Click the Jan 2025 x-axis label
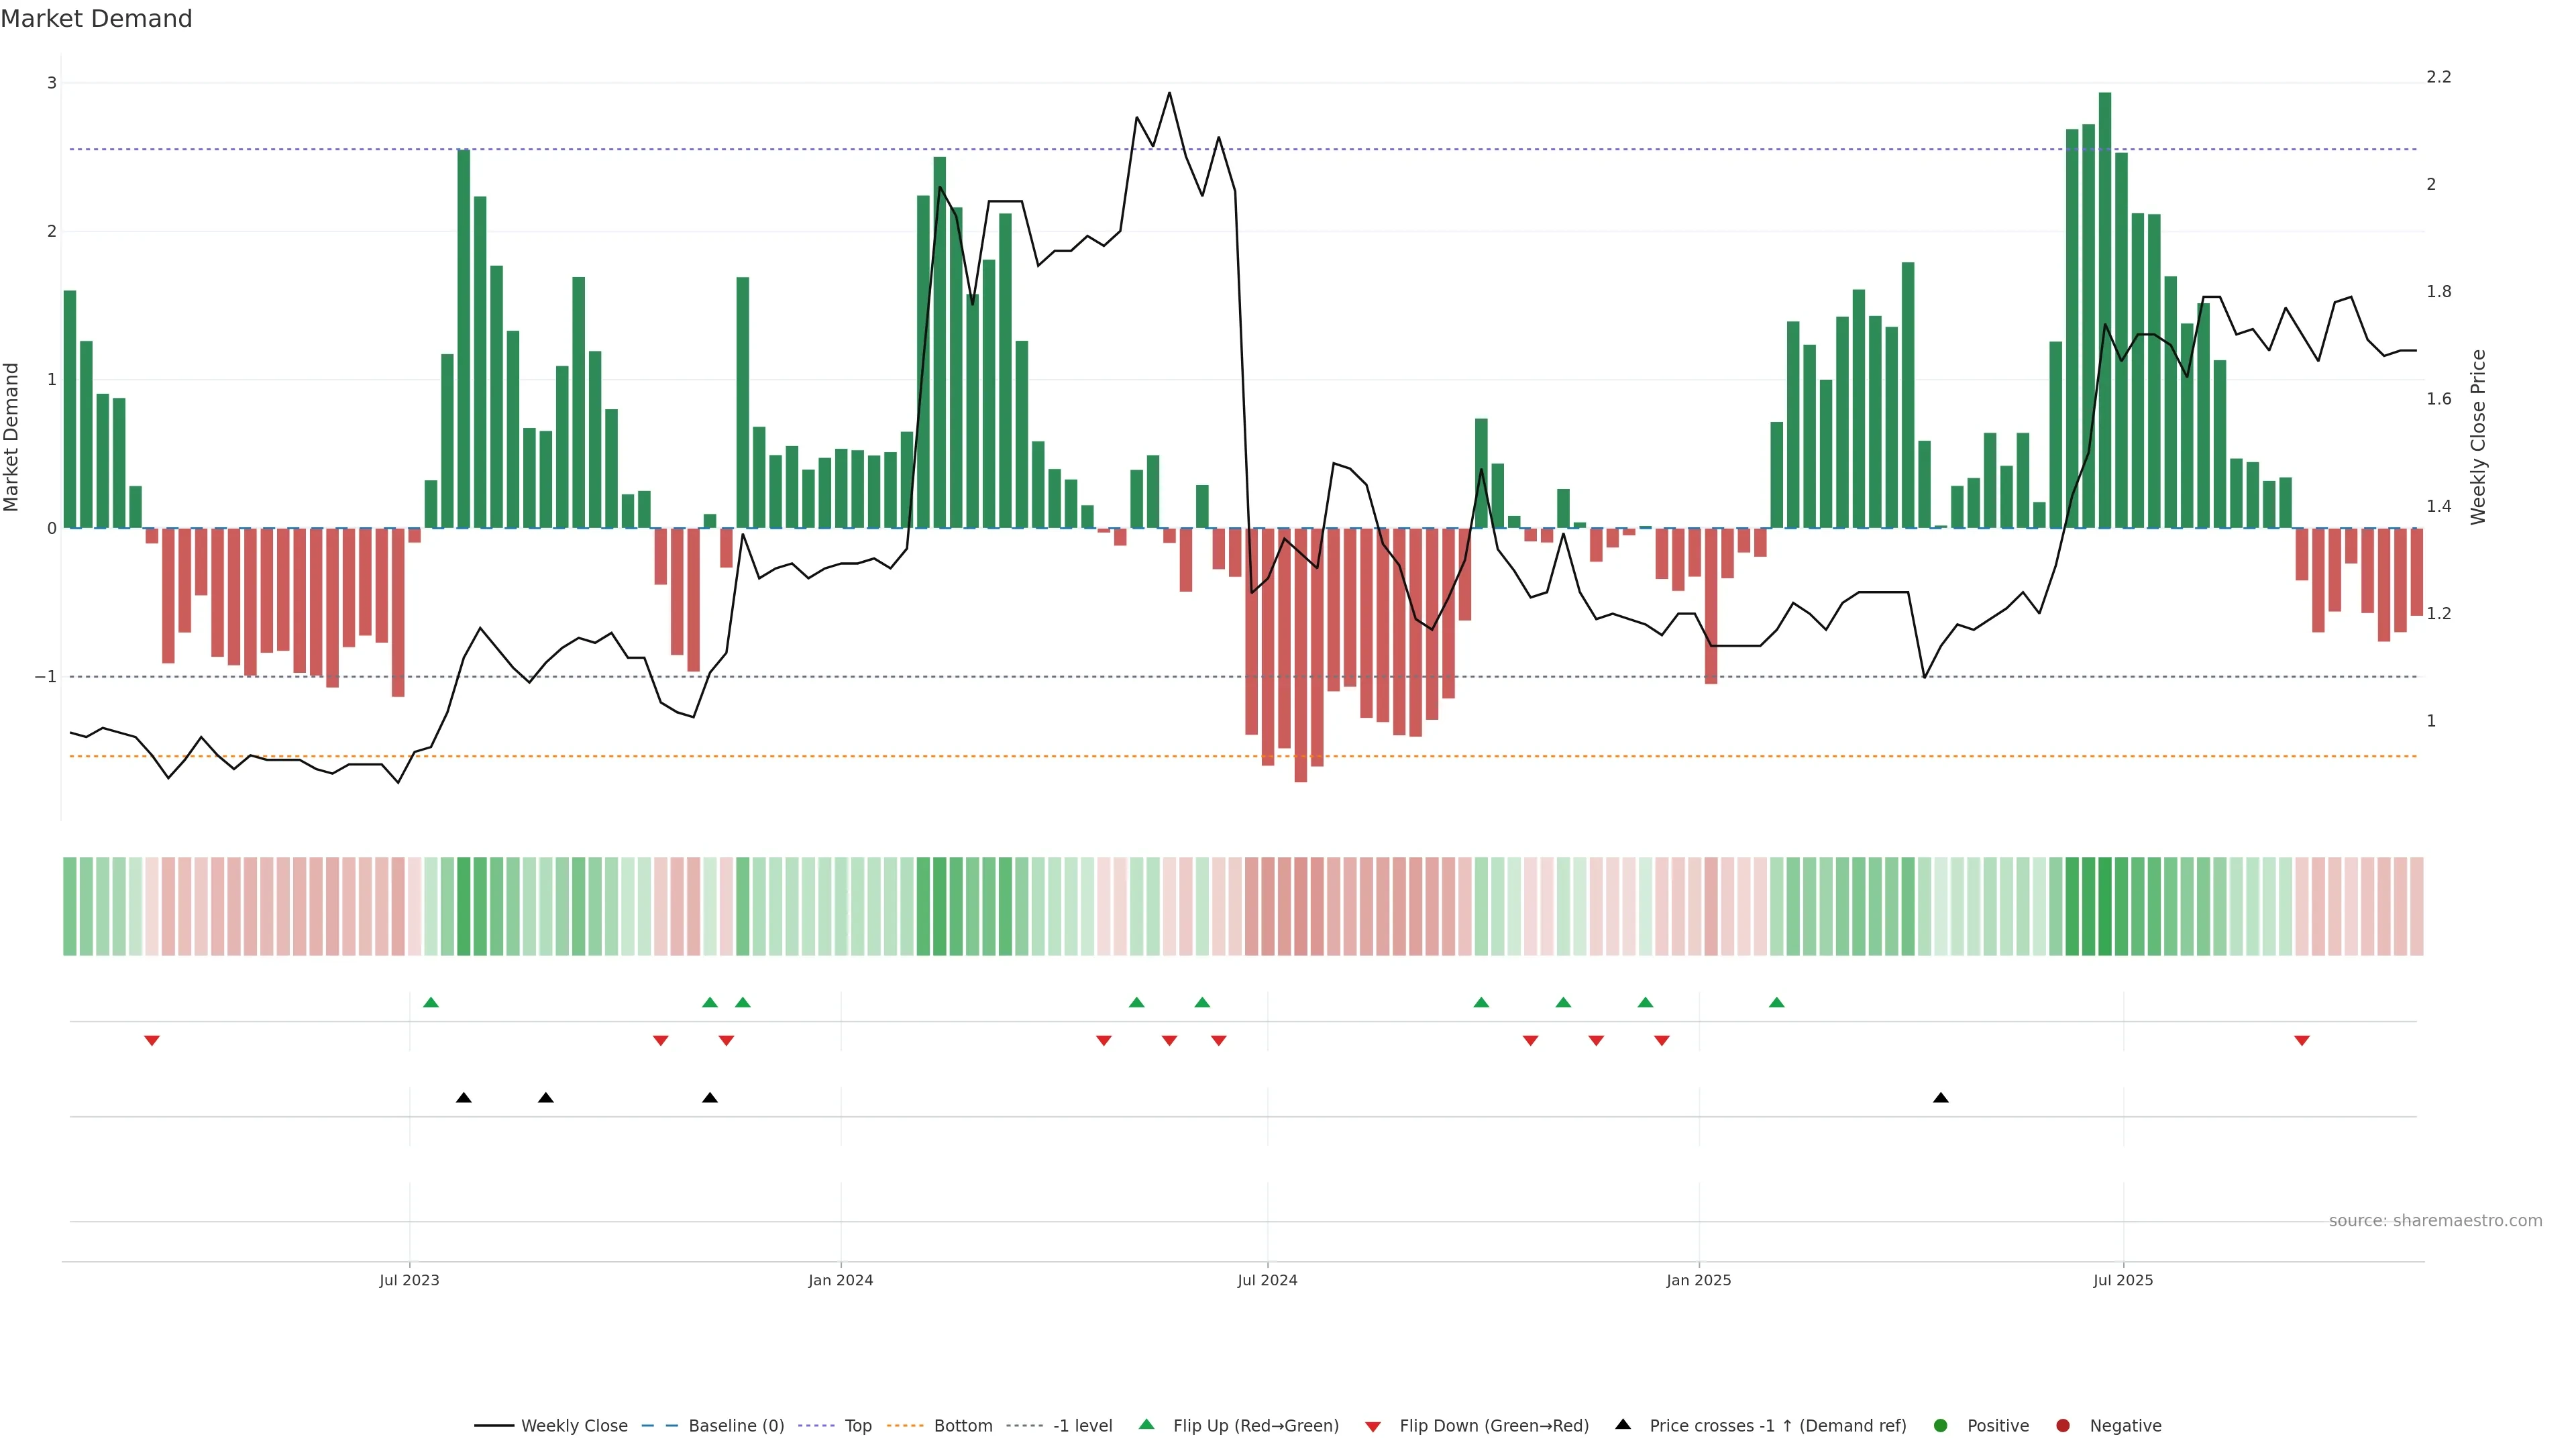The height and width of the screenshot is (1449, 2576). click(1698, 1280)
